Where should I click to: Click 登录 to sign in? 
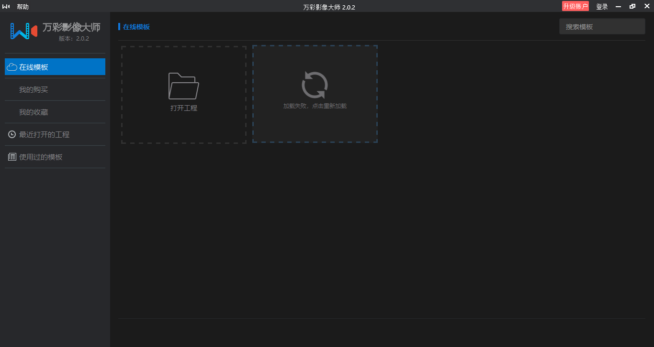[602, 7]
